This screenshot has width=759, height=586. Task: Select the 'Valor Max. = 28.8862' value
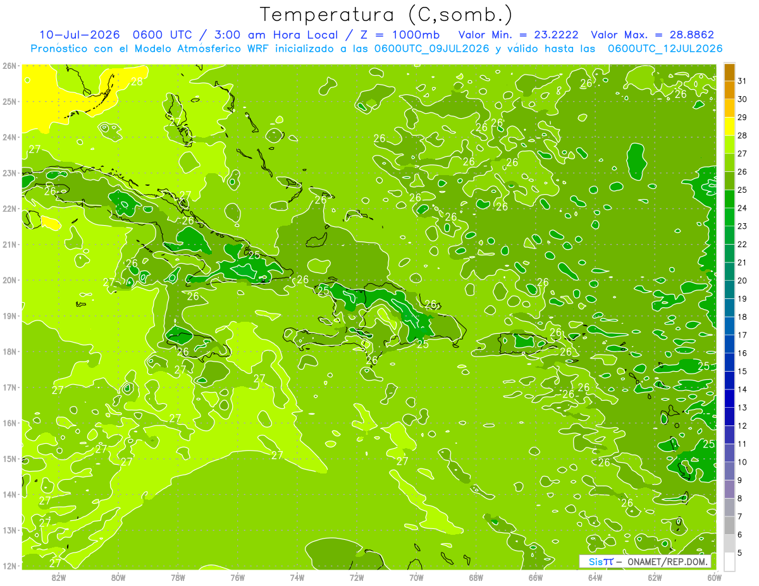click(653, 35)
